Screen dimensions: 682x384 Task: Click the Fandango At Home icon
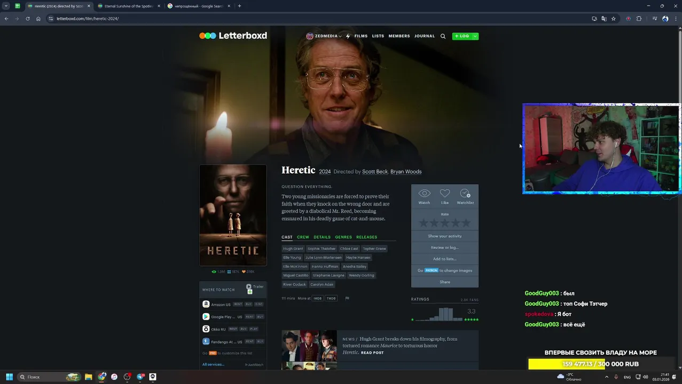[206, 341]
